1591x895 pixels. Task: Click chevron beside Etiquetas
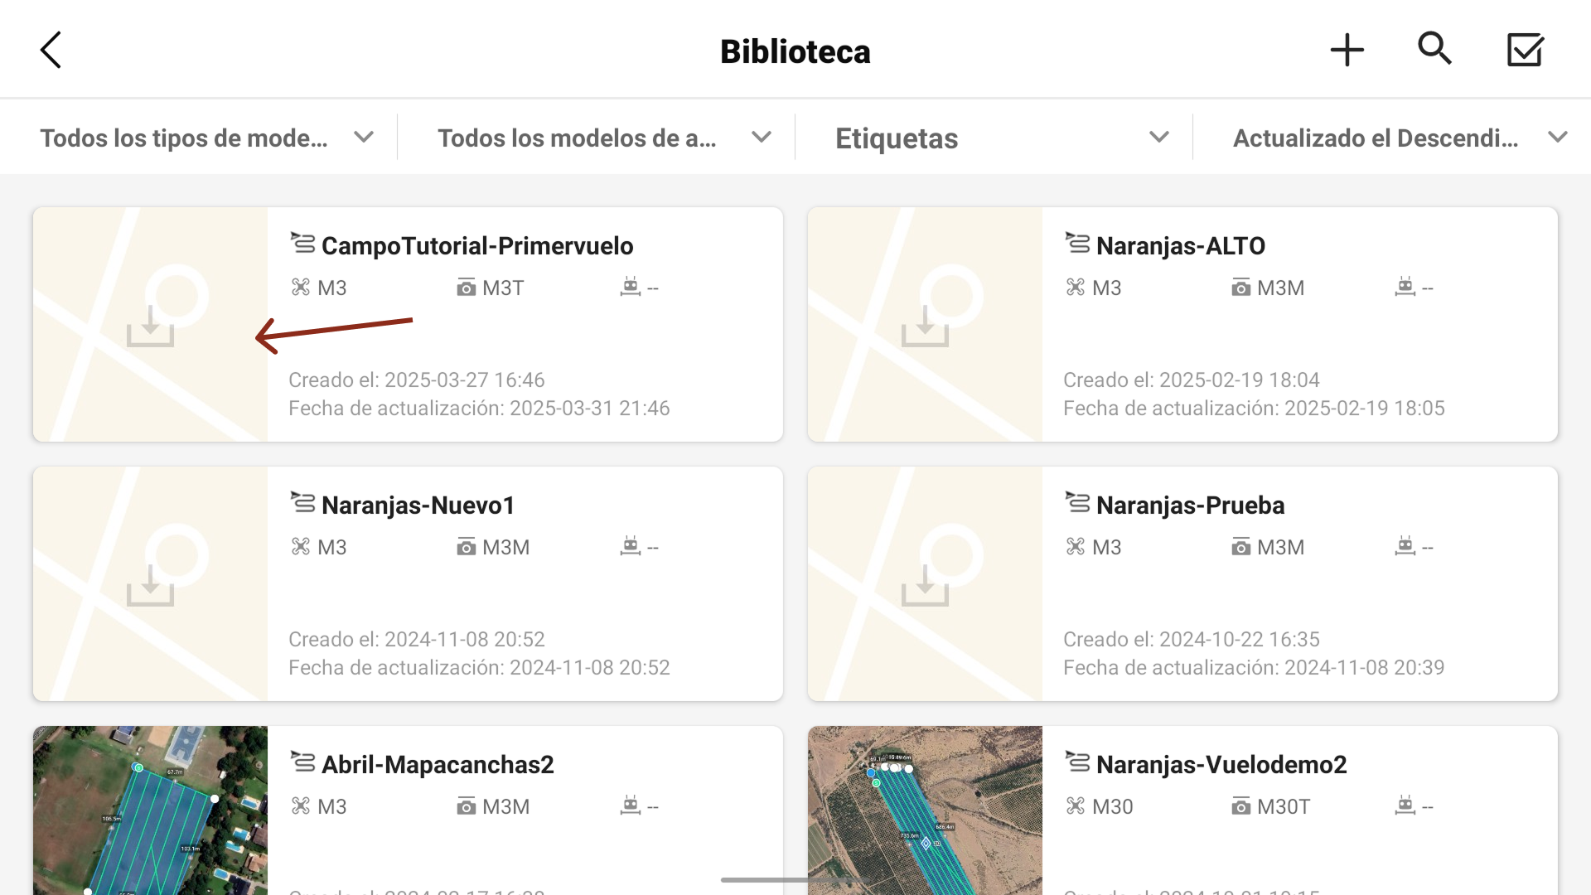coord(1159,138)
